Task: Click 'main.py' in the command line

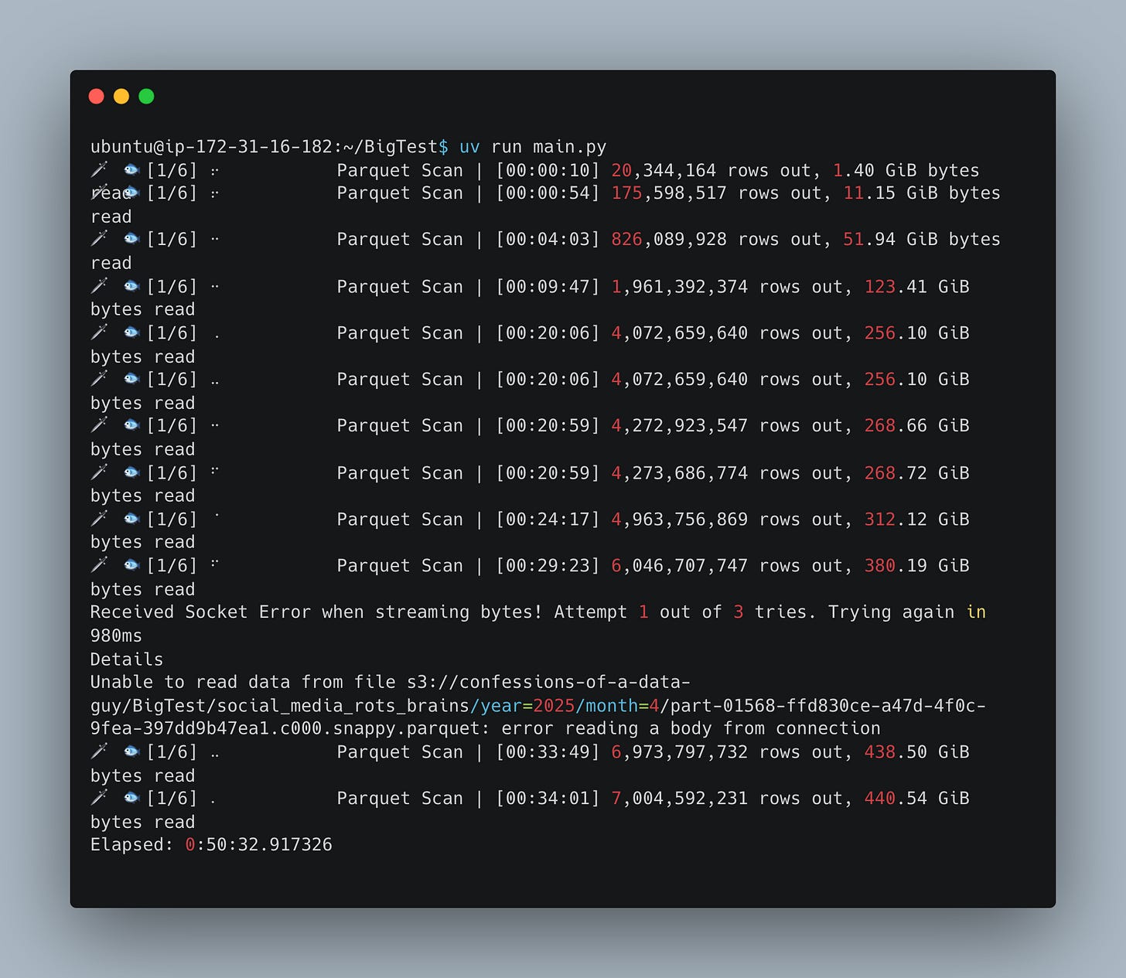Action: [x=569, y=147]
